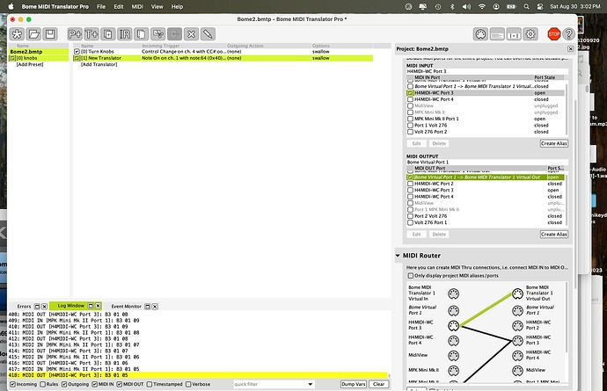This screenshot has height=391, width=607.
Task: Collapse the MIDI Router section
Action: click(x=398, y=256)
